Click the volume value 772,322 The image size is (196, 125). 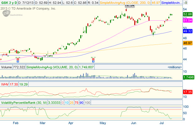pos(19,67)
